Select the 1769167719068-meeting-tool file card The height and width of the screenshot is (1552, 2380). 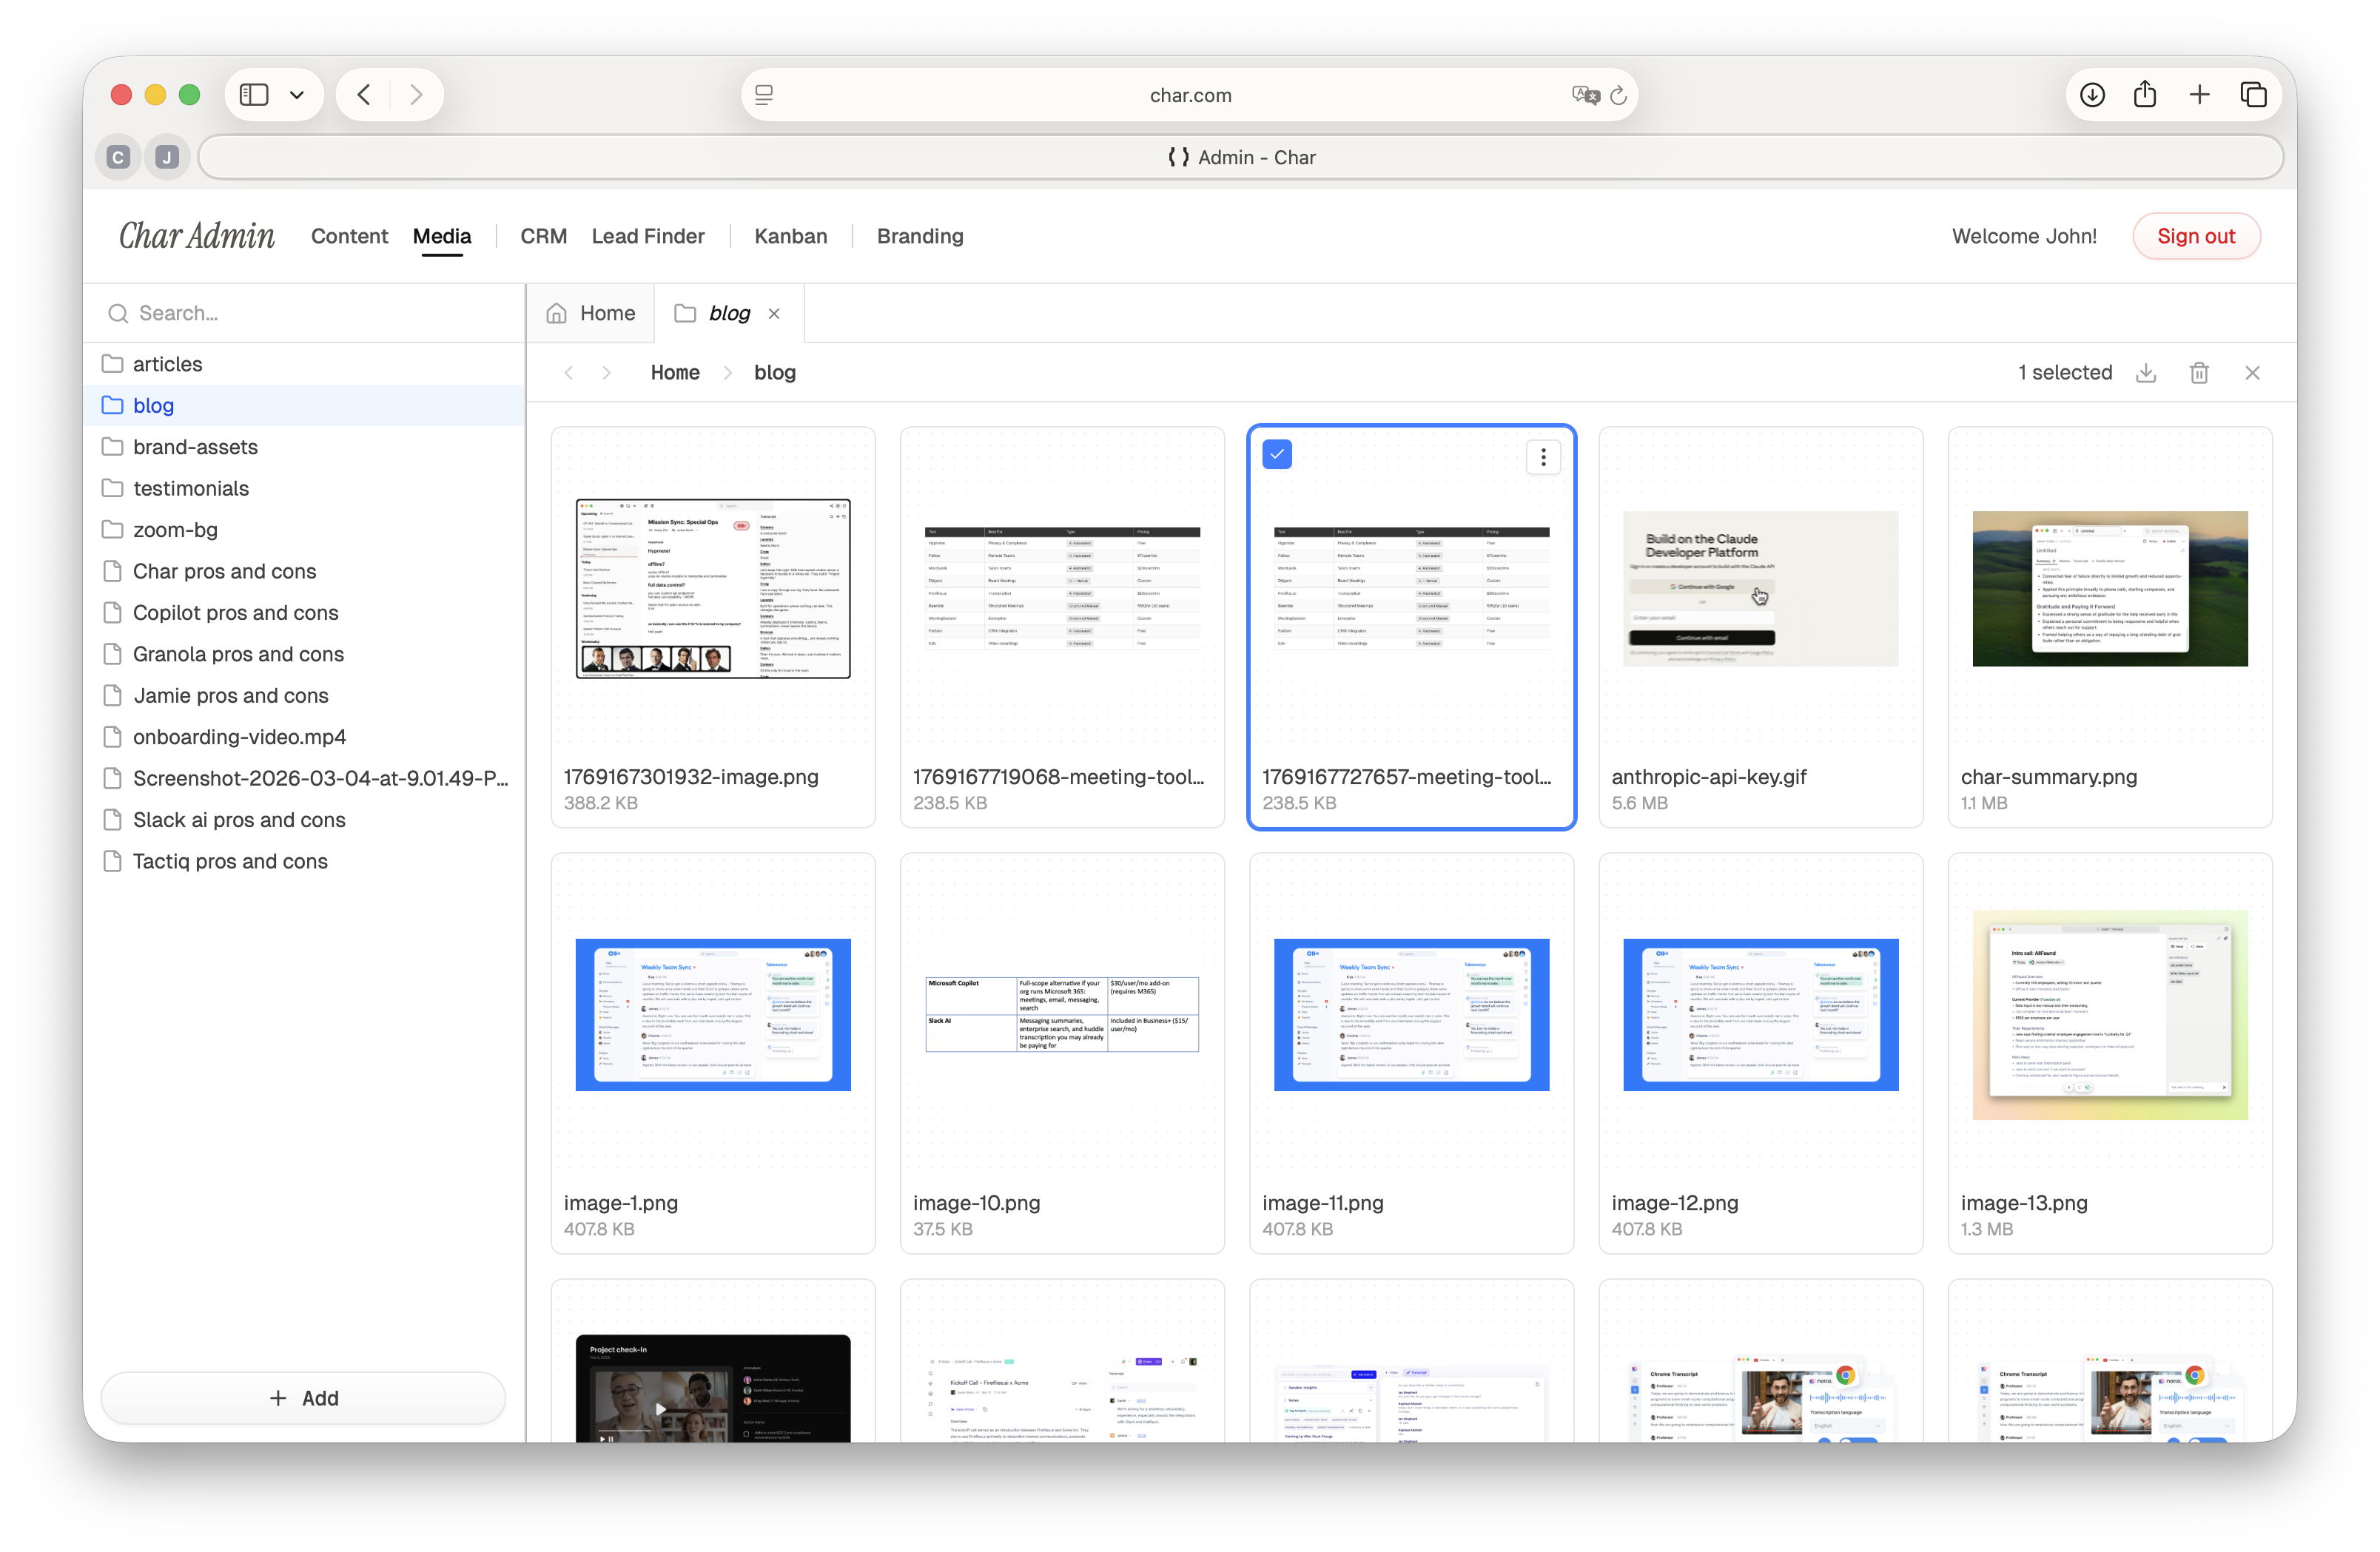tap(1062, 627)
